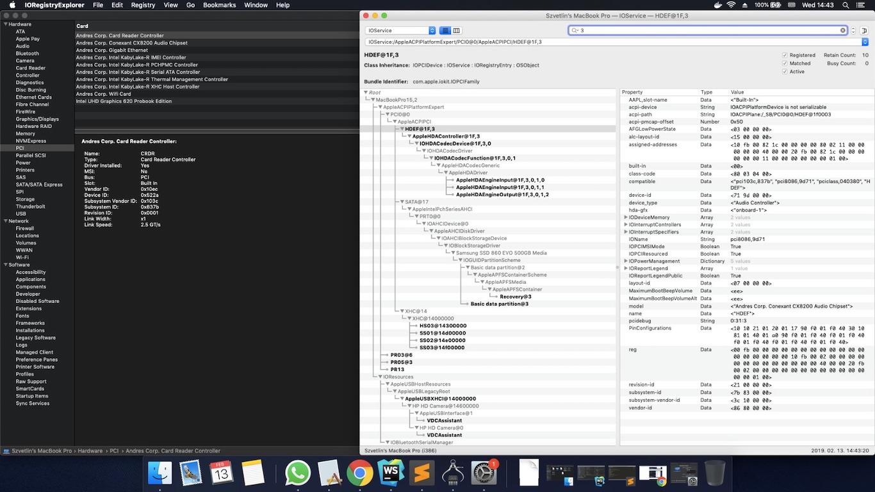Sort property list by Value column
Viewport: 875px width, 492px height.
click(x=801, y=92)
